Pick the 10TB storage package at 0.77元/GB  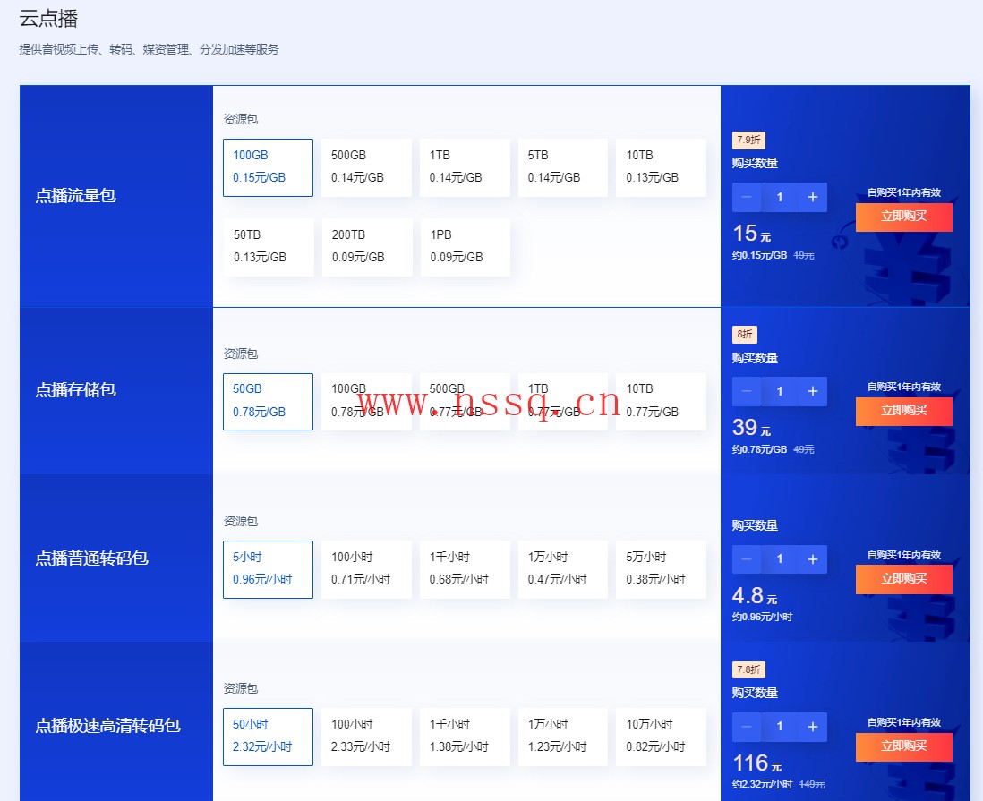click(661, 402)
